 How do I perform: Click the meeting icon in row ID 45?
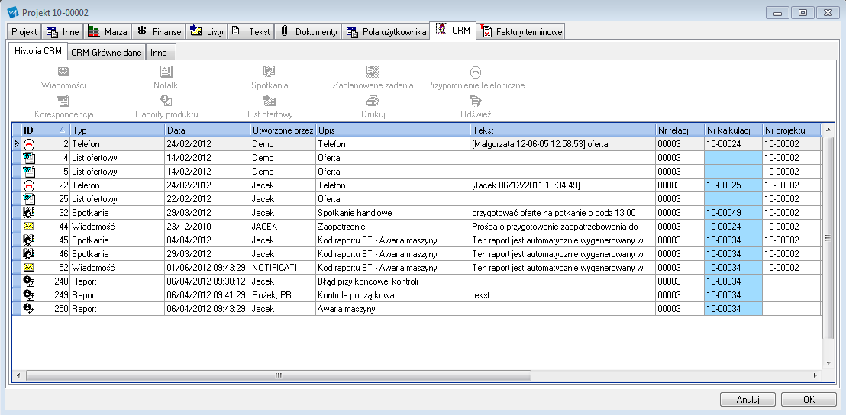click(x=29, y=240)
